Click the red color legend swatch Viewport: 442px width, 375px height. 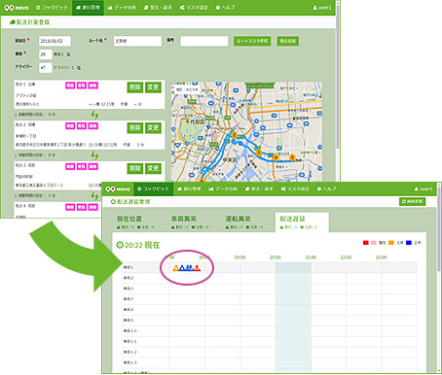click(366, 243)
